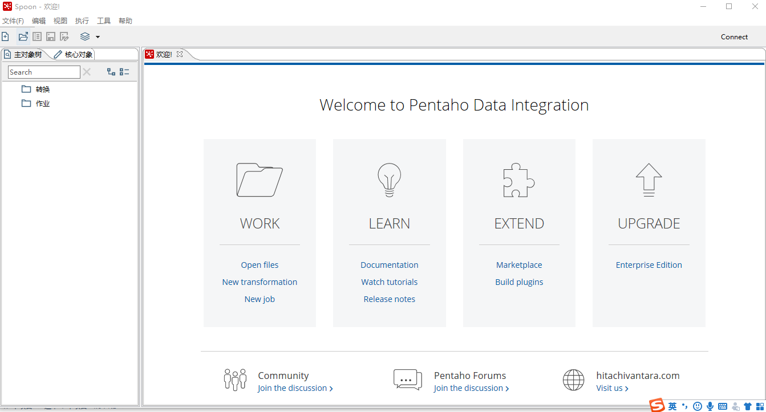Click the Save file toolbar icon
The width and height of the screenshot is (766, 412).
click(x=51, y=37)
